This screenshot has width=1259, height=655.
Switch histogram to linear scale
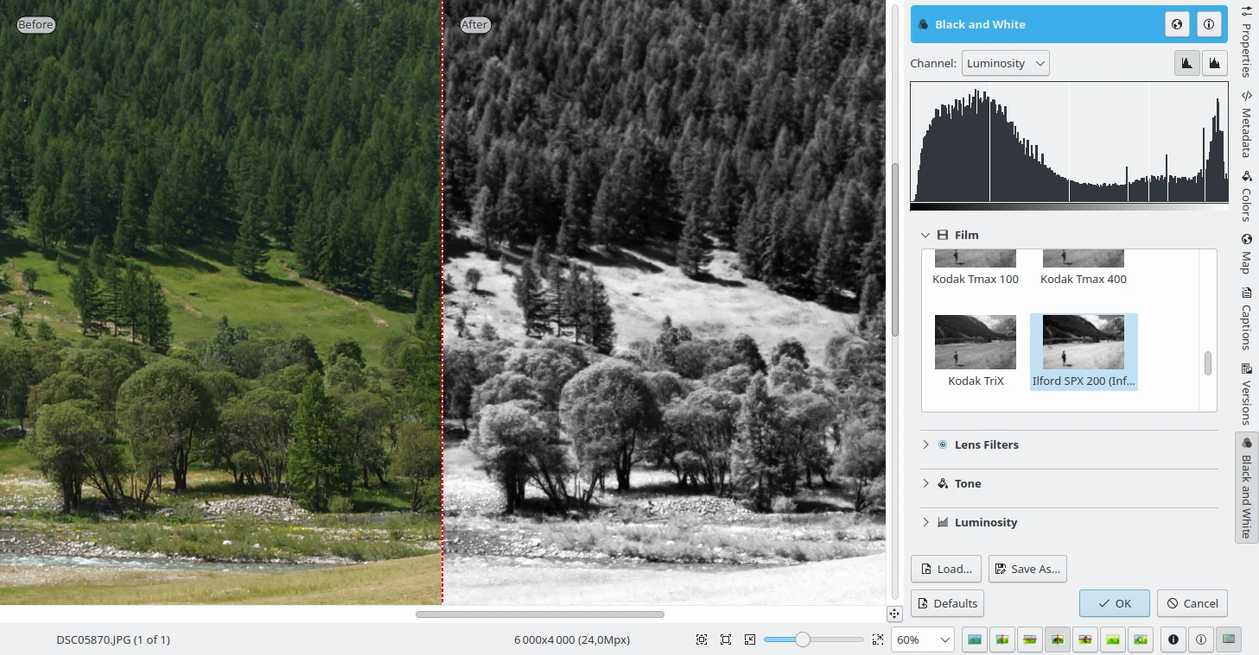click(1186, 63)
